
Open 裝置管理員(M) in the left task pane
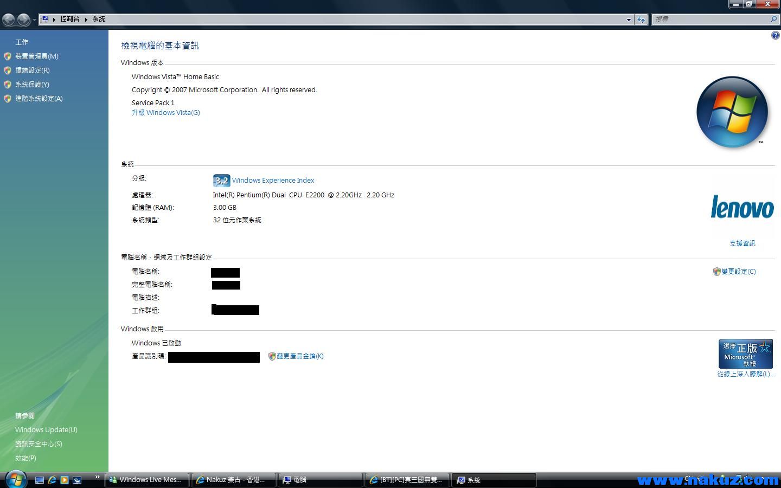coord(37,56)
